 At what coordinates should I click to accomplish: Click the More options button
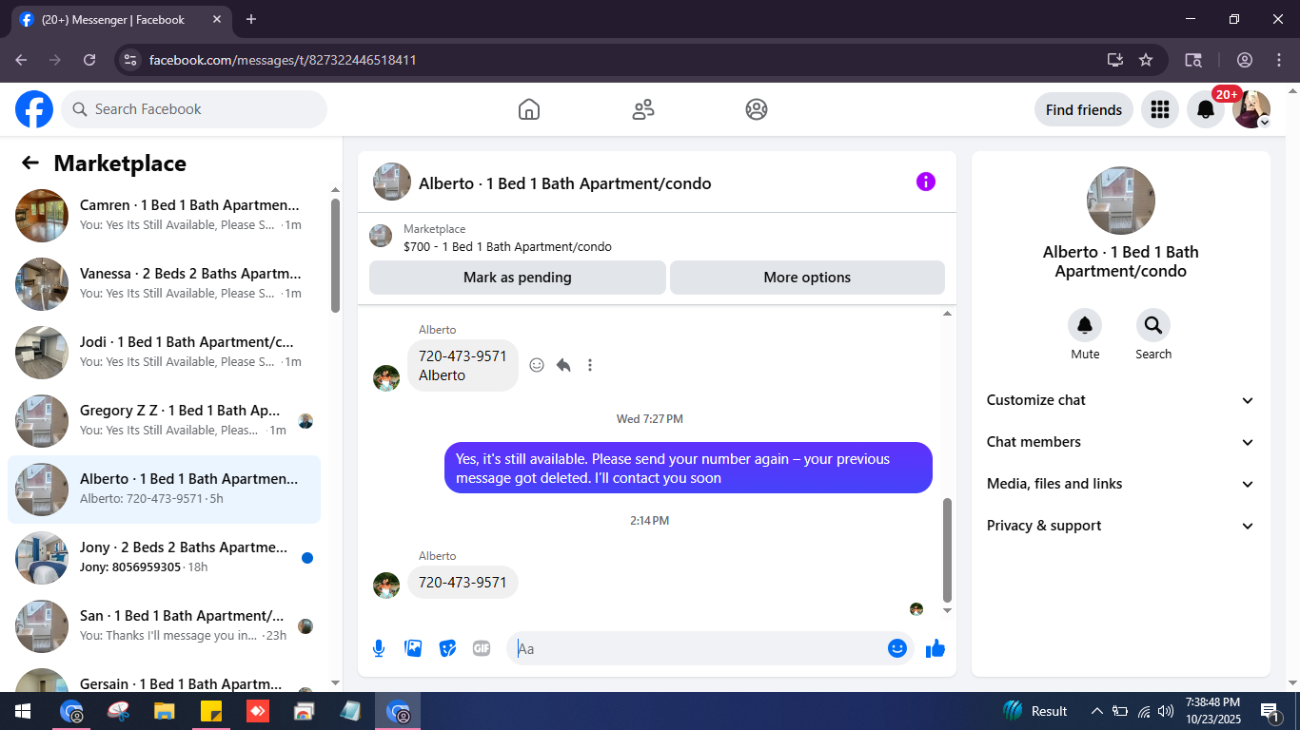tap(807, 278)
